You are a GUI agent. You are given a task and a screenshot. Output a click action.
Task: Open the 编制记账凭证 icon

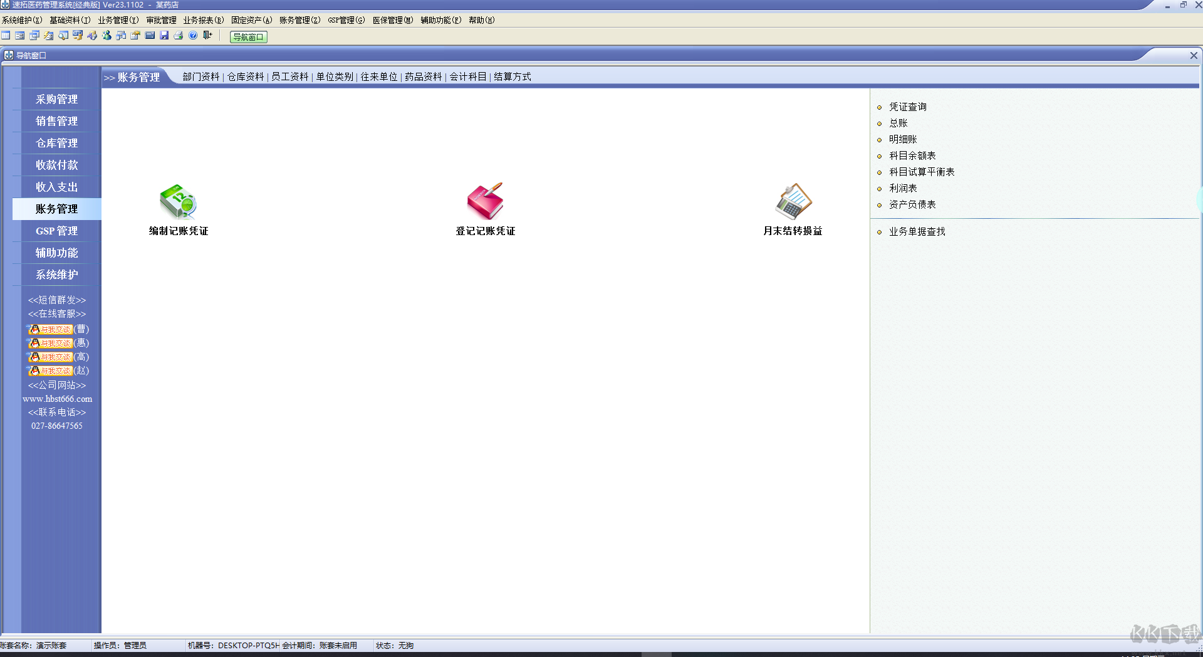tap(179, 201)
